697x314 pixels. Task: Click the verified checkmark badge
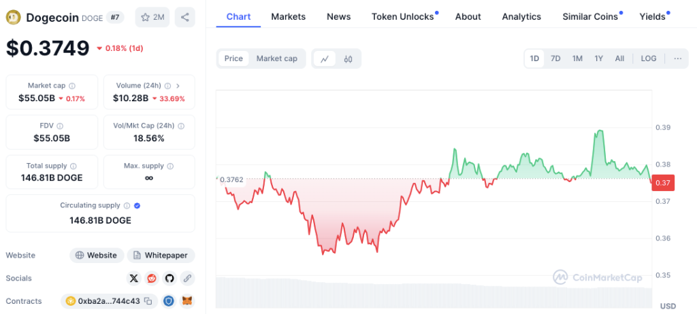tap(137, 206)
